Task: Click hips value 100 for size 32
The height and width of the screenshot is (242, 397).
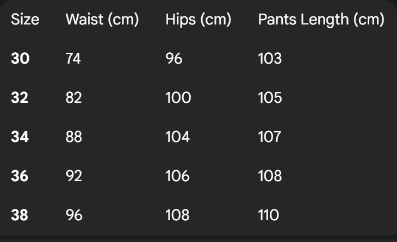Action: (x=178, y=98)
